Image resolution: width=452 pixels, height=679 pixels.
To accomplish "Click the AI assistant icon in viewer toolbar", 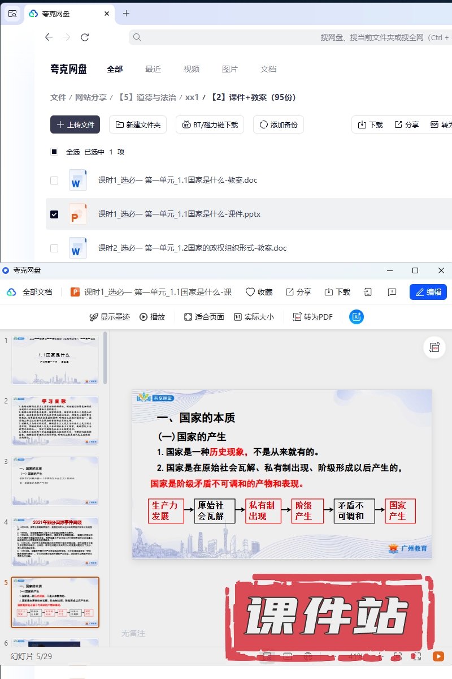I will 356,317.
